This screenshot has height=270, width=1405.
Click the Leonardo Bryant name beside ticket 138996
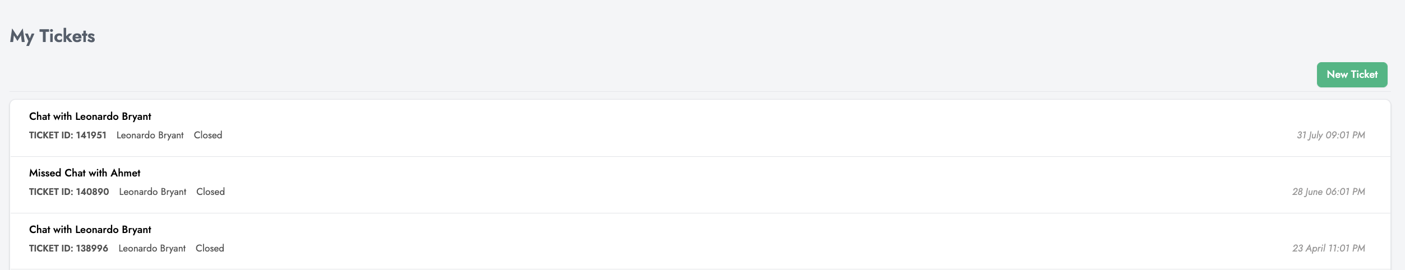(x=152, y=248)
